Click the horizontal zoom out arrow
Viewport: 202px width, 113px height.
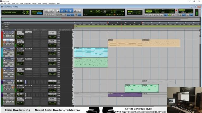(x=45, y=11)
